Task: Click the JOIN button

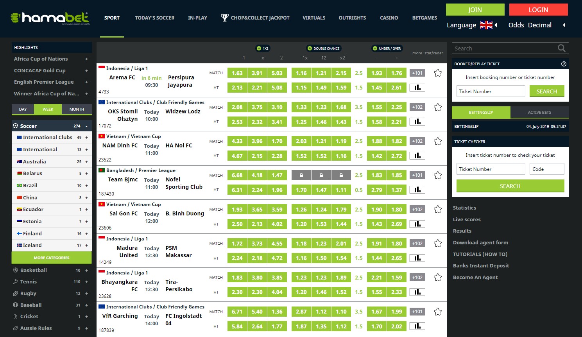Action: coord(475,10)
